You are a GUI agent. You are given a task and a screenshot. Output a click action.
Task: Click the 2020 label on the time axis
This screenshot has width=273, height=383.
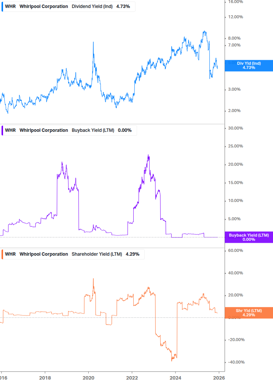click(88, 378)
